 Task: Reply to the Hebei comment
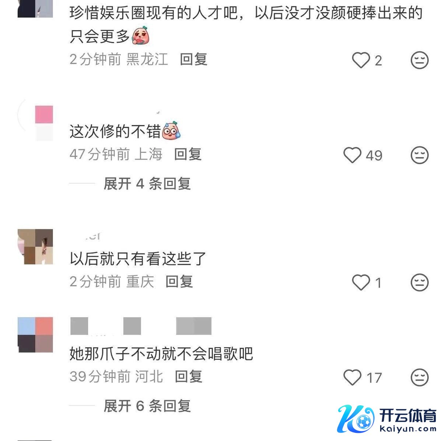click(189, 377)
